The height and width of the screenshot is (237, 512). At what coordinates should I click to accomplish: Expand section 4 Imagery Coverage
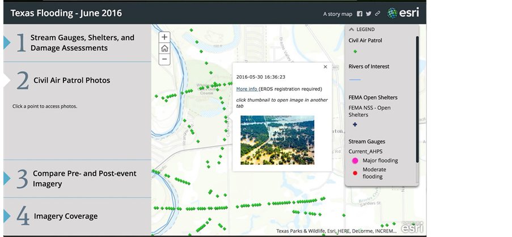coord(65,216)
